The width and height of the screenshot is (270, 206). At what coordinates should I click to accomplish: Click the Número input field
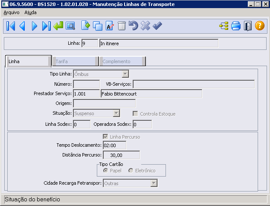[x=87, y=84]
